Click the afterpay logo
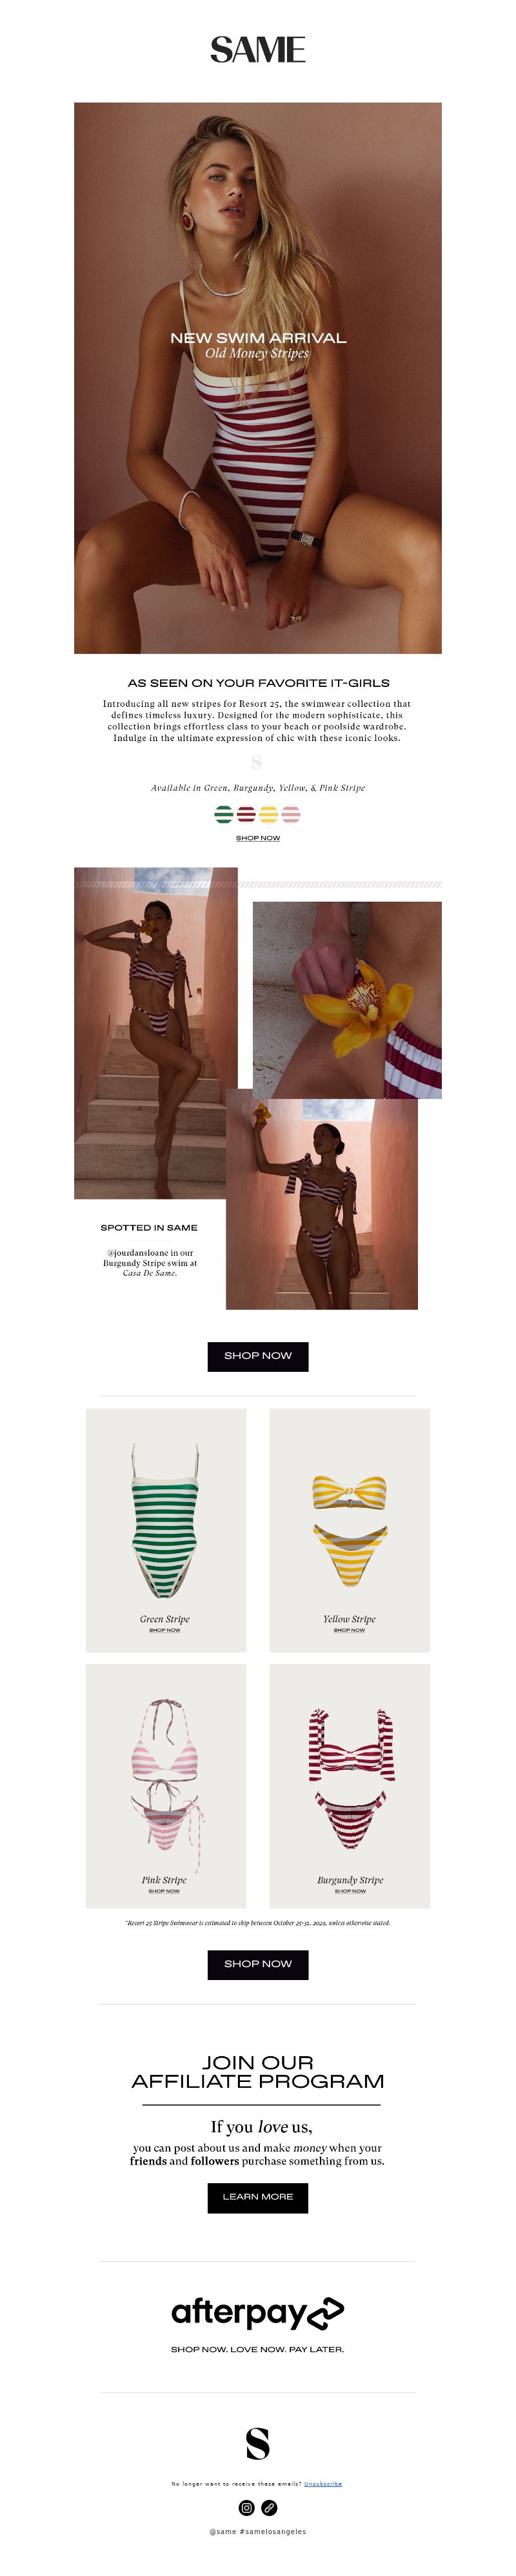This screenshot has height=2576, width=516. tap(258, 2312)
